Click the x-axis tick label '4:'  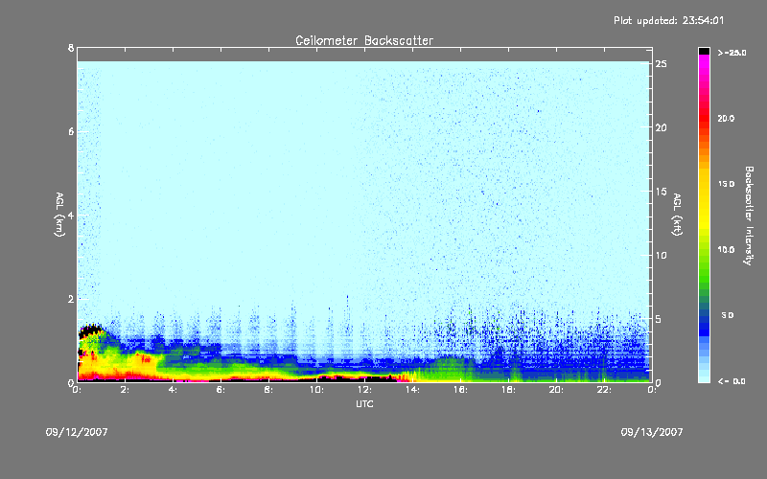point(173,390)
